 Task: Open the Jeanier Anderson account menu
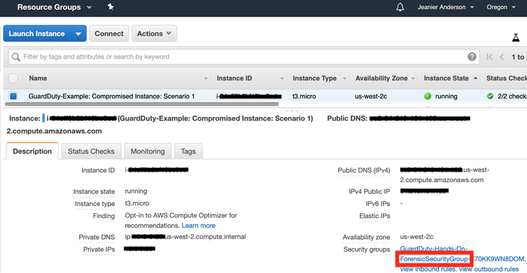click(x=446, y=7)
